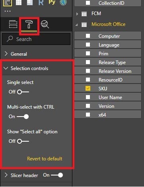This screenshot has width=144, height=187.
Task: Toggle the Slicer header switch
Action: pos(57,175)
